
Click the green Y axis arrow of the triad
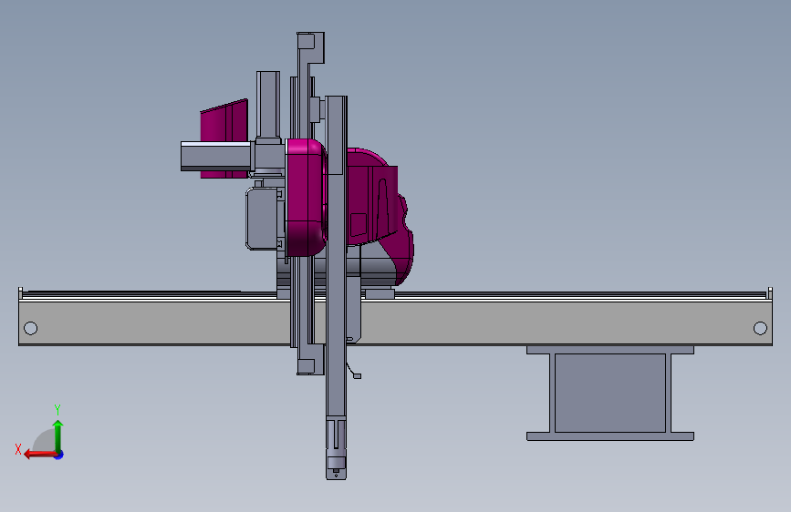point(58,435)
